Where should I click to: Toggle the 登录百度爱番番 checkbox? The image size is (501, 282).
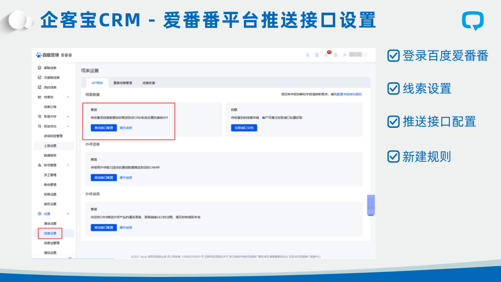click(393, 56)
